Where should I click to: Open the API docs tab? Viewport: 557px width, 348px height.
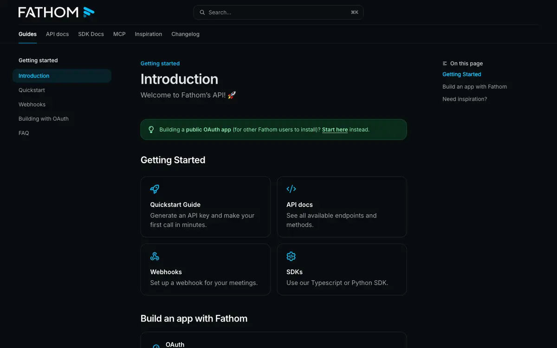(57, 34)
